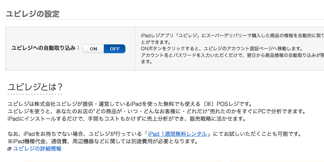Click the ユビレジとは？ section heading
The height and width of the screenshot is (162, 324).
pyautogui.click(x=35, y=87)
